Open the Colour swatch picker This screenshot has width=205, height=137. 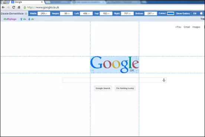[170, 13]
